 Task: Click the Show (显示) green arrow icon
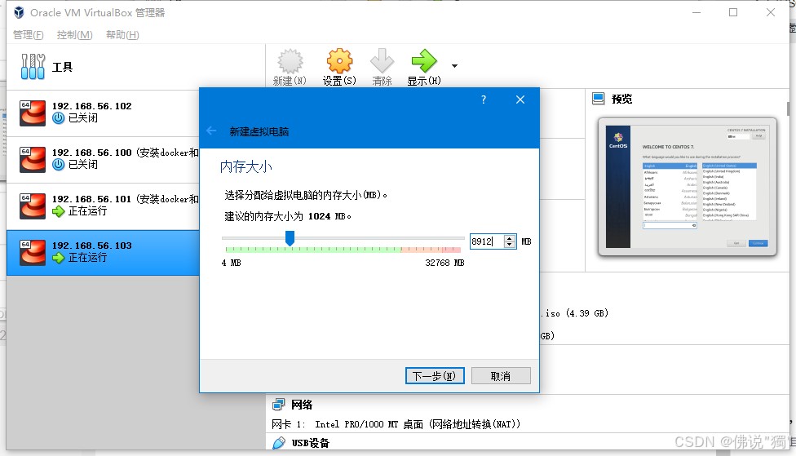click(x=424, y=61)
